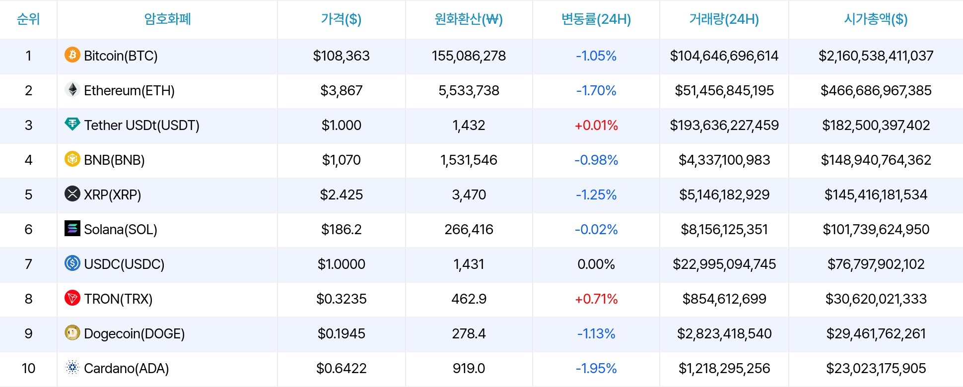This screenshot has width=963, height=387.
Task: Click TRON's +0.71% change value
Action: click(x=596, y=299)
